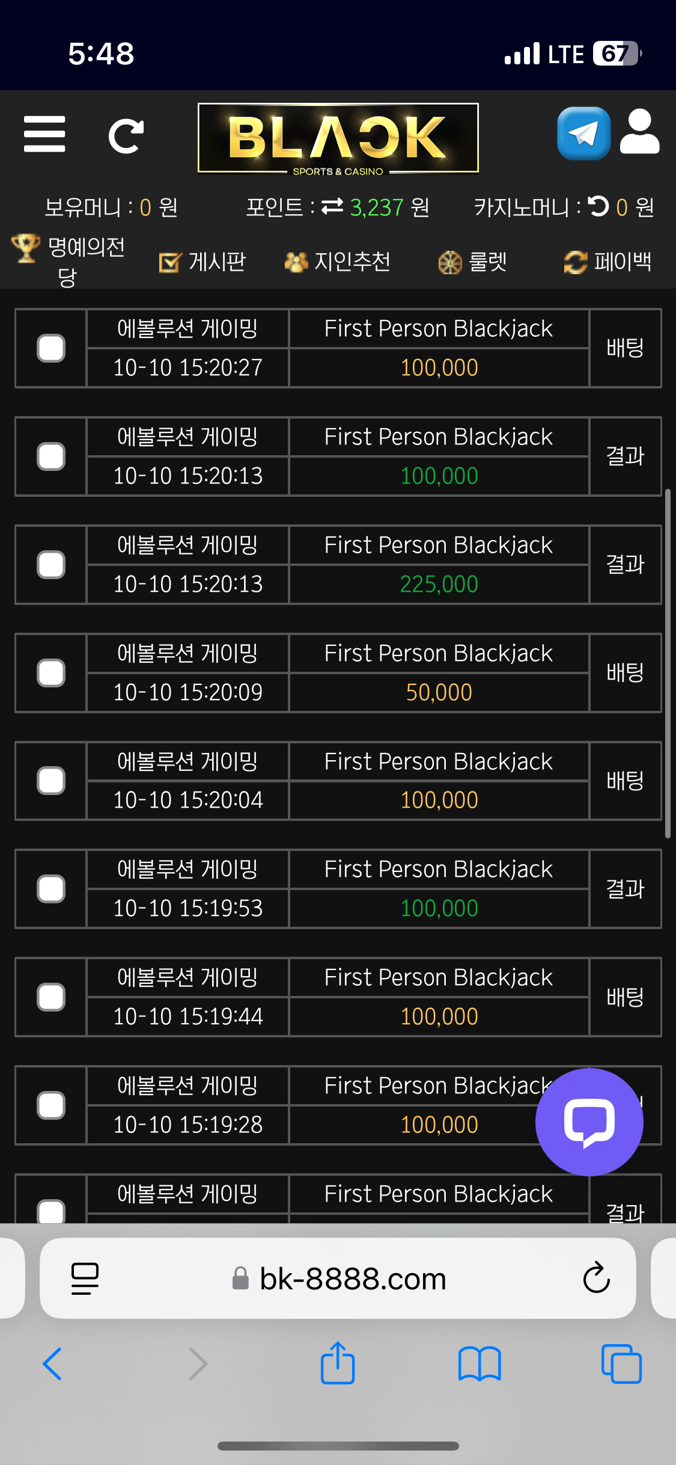
Task: Tap the casino money refresh icon
Action: pos(598,206)
